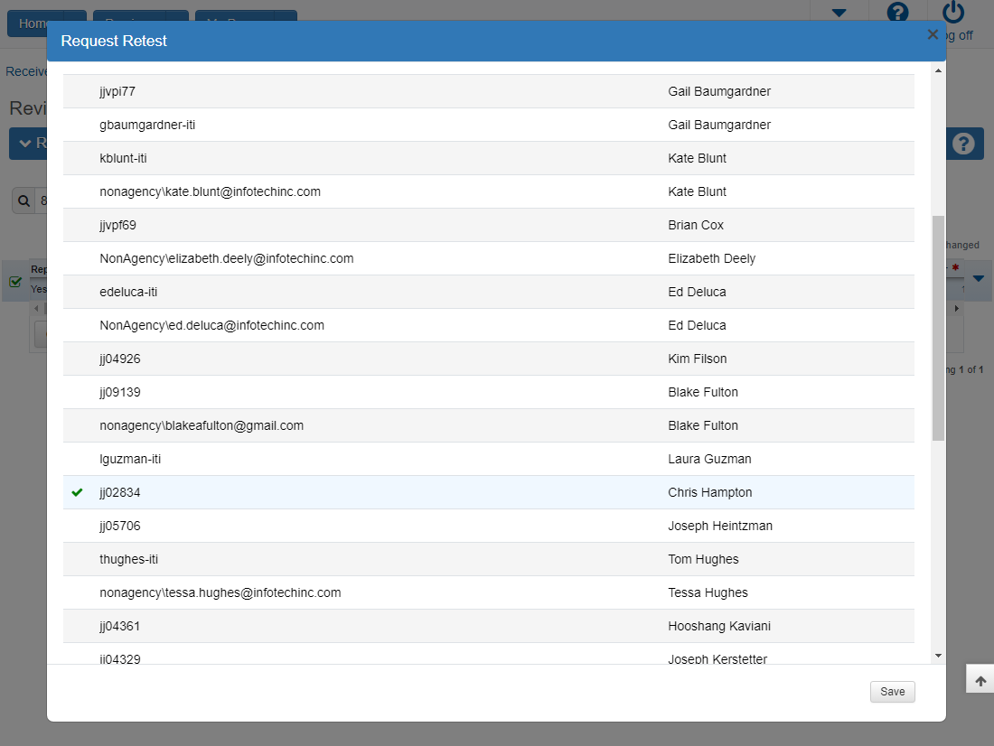The height and width of the screenshot is (746, 994).
Task: Click the Log off power icon
Action: [x=953, y=13]
